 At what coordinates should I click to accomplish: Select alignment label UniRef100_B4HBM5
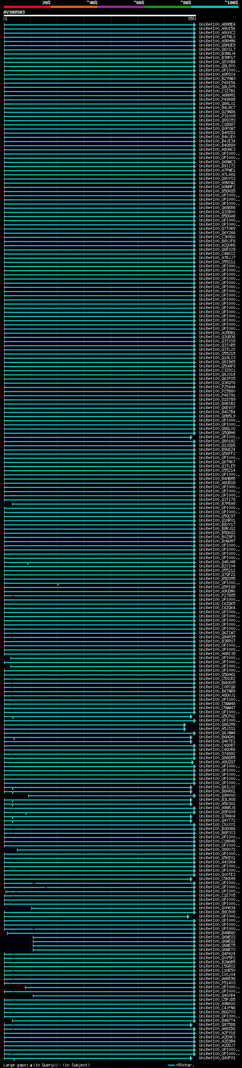pos(217,479)
